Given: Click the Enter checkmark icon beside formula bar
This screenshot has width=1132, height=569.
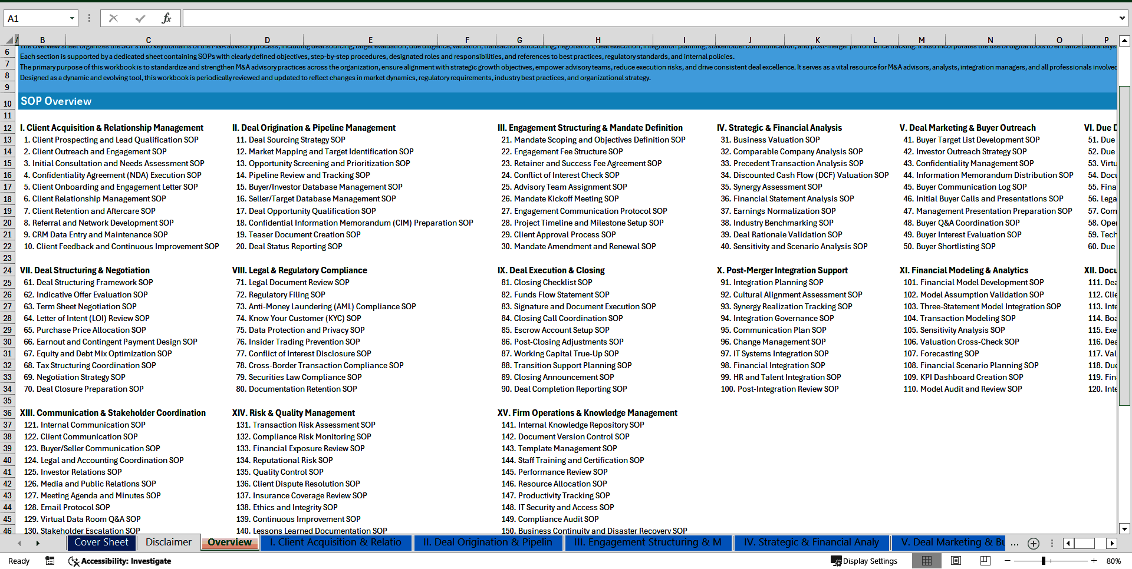Looking at the screenshot, I should tap(141, 18).
